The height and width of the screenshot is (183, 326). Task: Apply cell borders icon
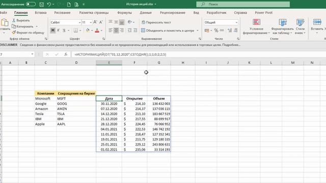[x=76, y=30]
